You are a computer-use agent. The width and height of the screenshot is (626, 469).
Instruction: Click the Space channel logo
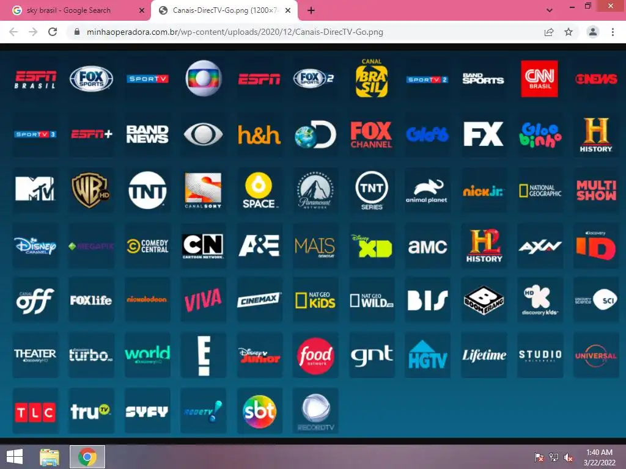pyautogui.click(x=259, y=191)
